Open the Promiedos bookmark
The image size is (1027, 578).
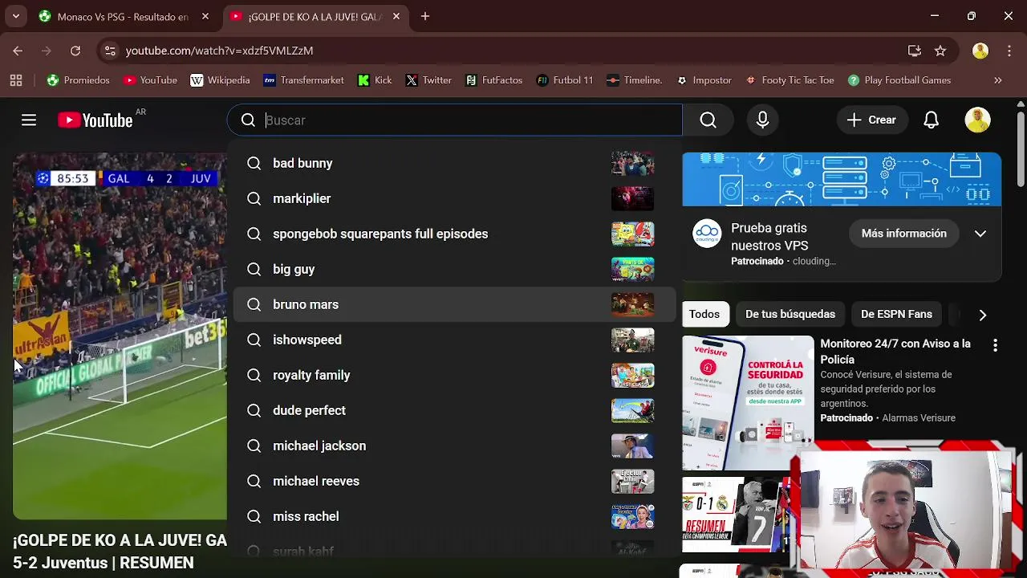(78, 80)
